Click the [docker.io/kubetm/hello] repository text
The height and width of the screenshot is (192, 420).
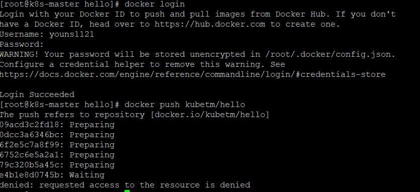210,115
